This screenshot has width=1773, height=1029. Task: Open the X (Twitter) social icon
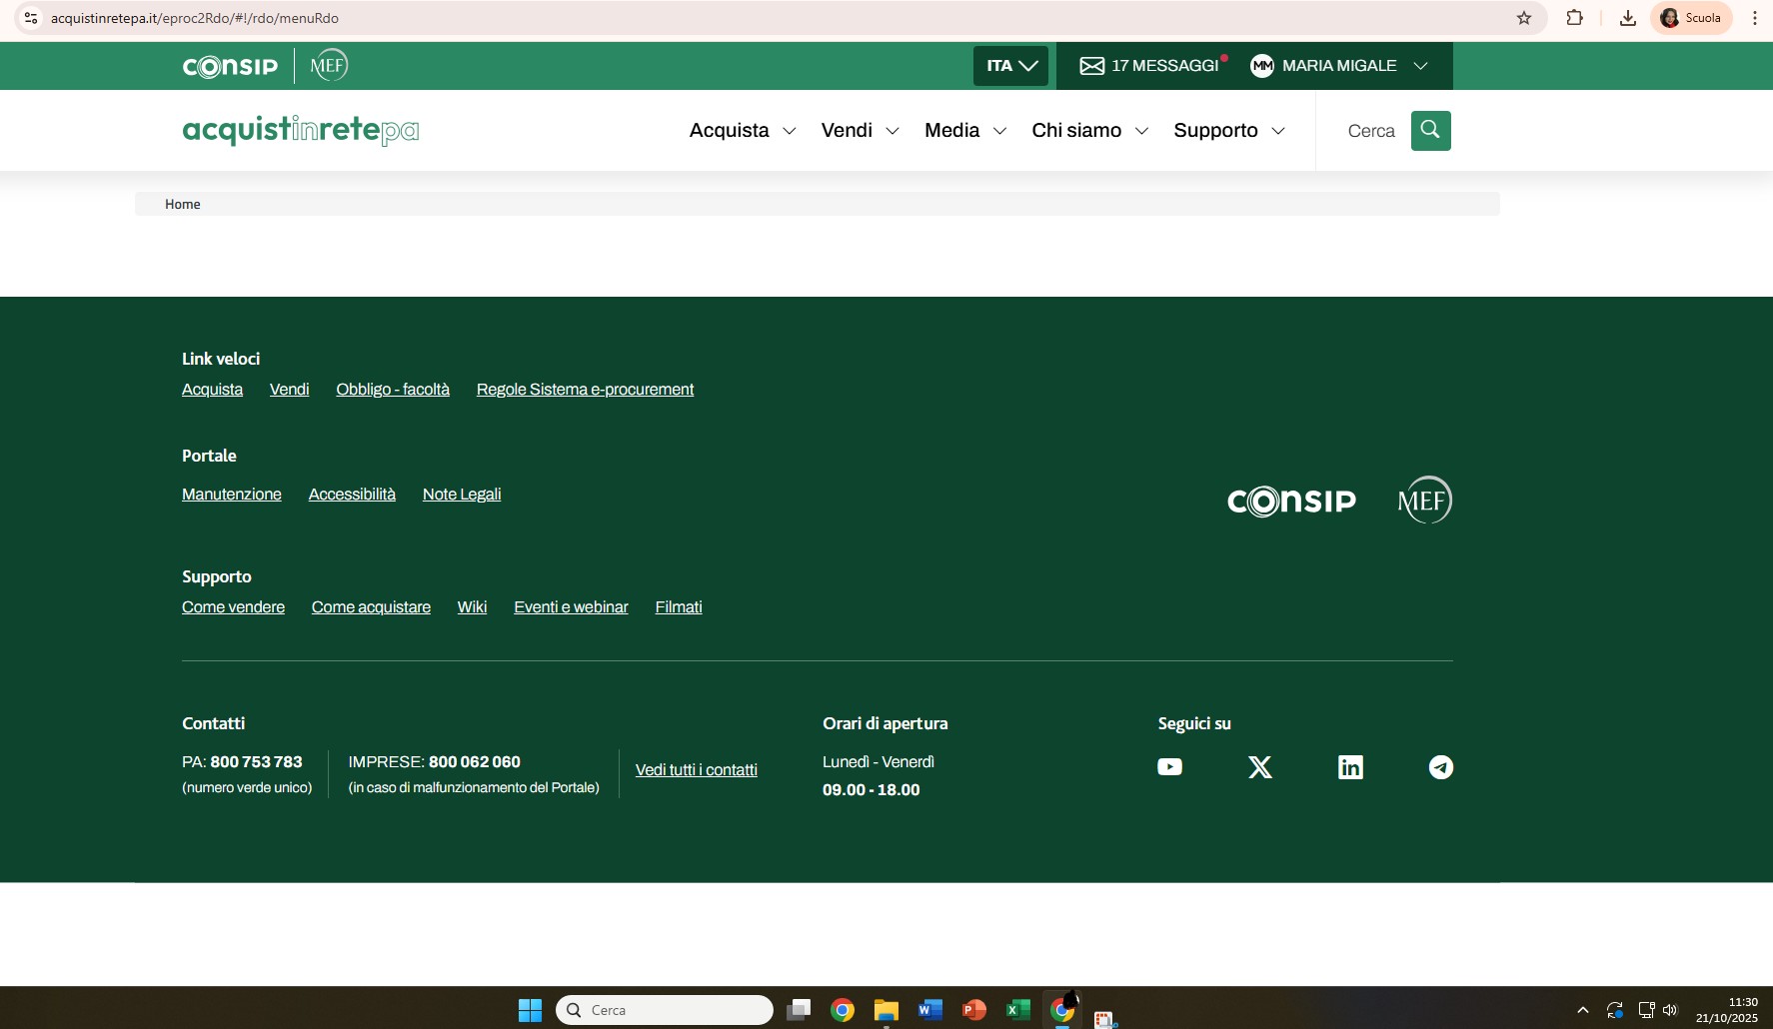[1260, 767]
